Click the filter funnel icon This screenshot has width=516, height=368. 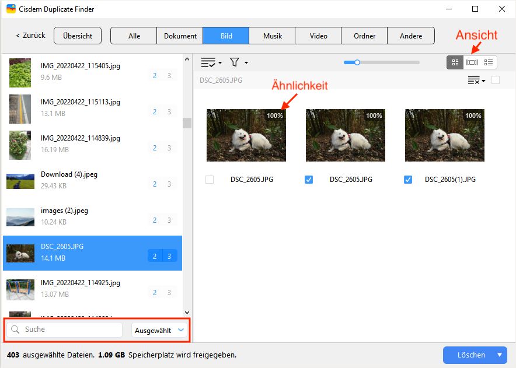pyautogui.click(x=234, y=62)
